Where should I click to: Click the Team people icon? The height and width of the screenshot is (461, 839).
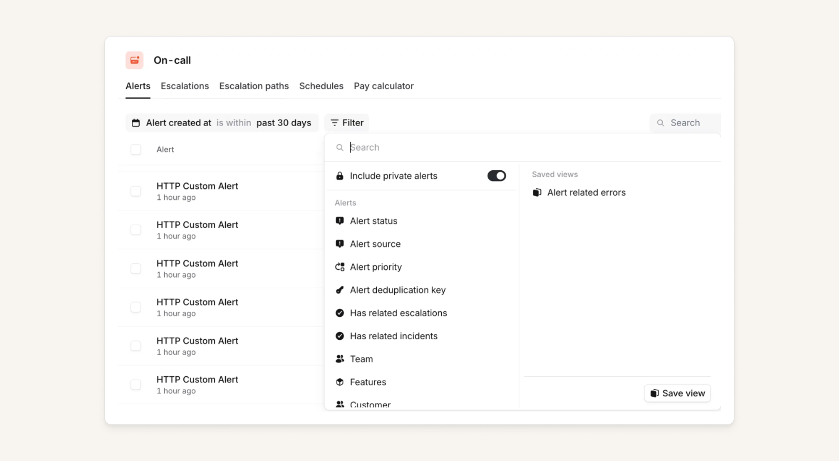pyautogui.click(x=340, y=359)
